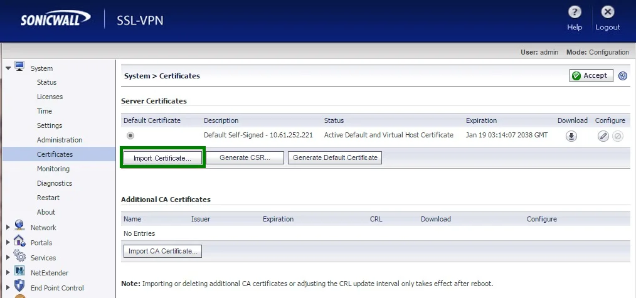This screenshot has height=298, width=636.
Task: Click the pencil icon to configure certificate
Action: tap(603, 136)
